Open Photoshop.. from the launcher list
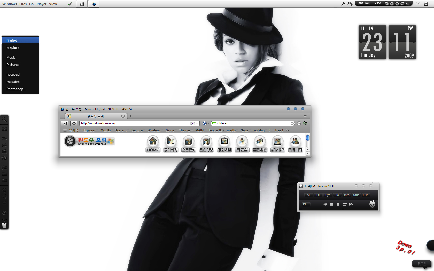This screenshot has height=271, width=434. pyautogui.click(x=20, y=89)
